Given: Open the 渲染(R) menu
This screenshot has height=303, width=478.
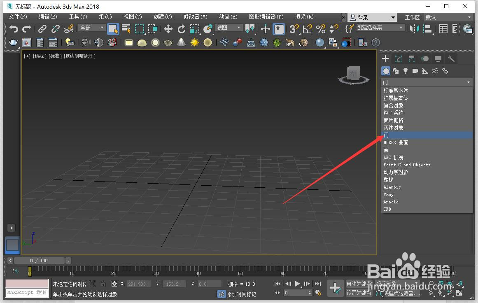Looking at the screenshot, I should (304, 16).
